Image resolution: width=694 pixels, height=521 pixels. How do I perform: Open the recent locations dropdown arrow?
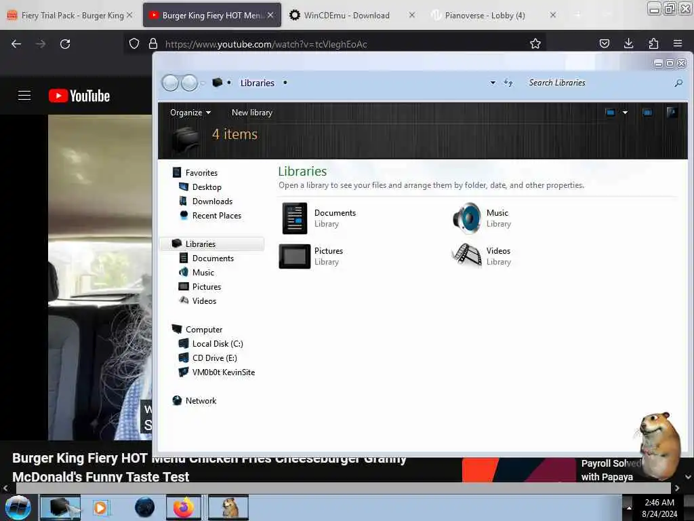click(x=203, y=83)
